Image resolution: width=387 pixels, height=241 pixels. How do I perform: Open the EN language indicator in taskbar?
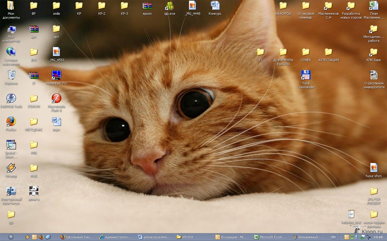coord(333,237)
